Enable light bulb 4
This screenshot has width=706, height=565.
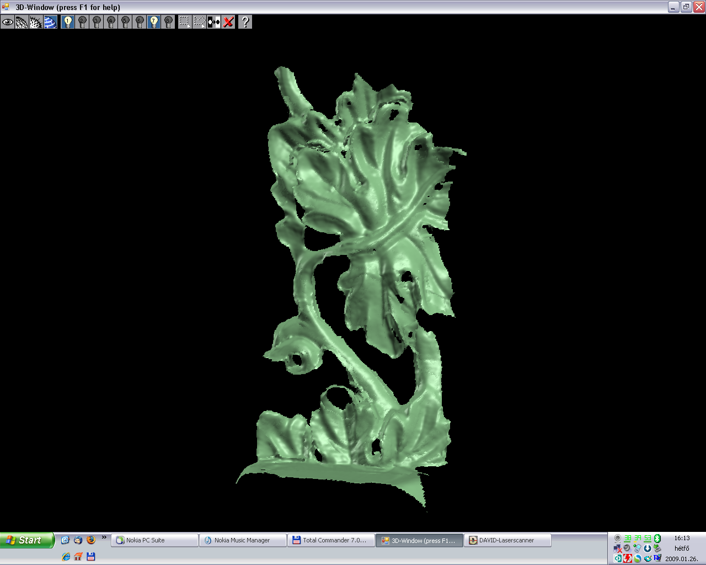click(111, 22)
